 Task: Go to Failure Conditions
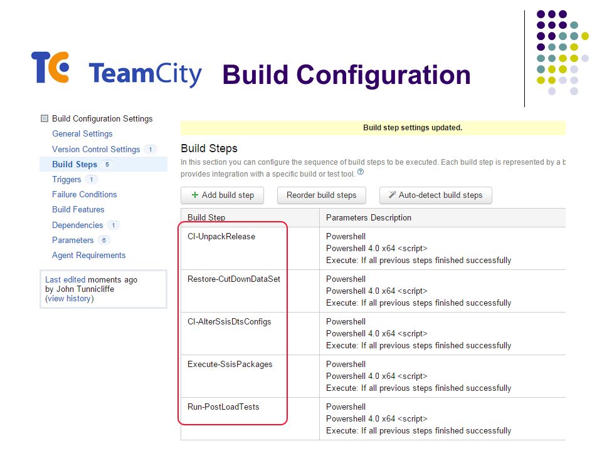(x=85, y=194)
